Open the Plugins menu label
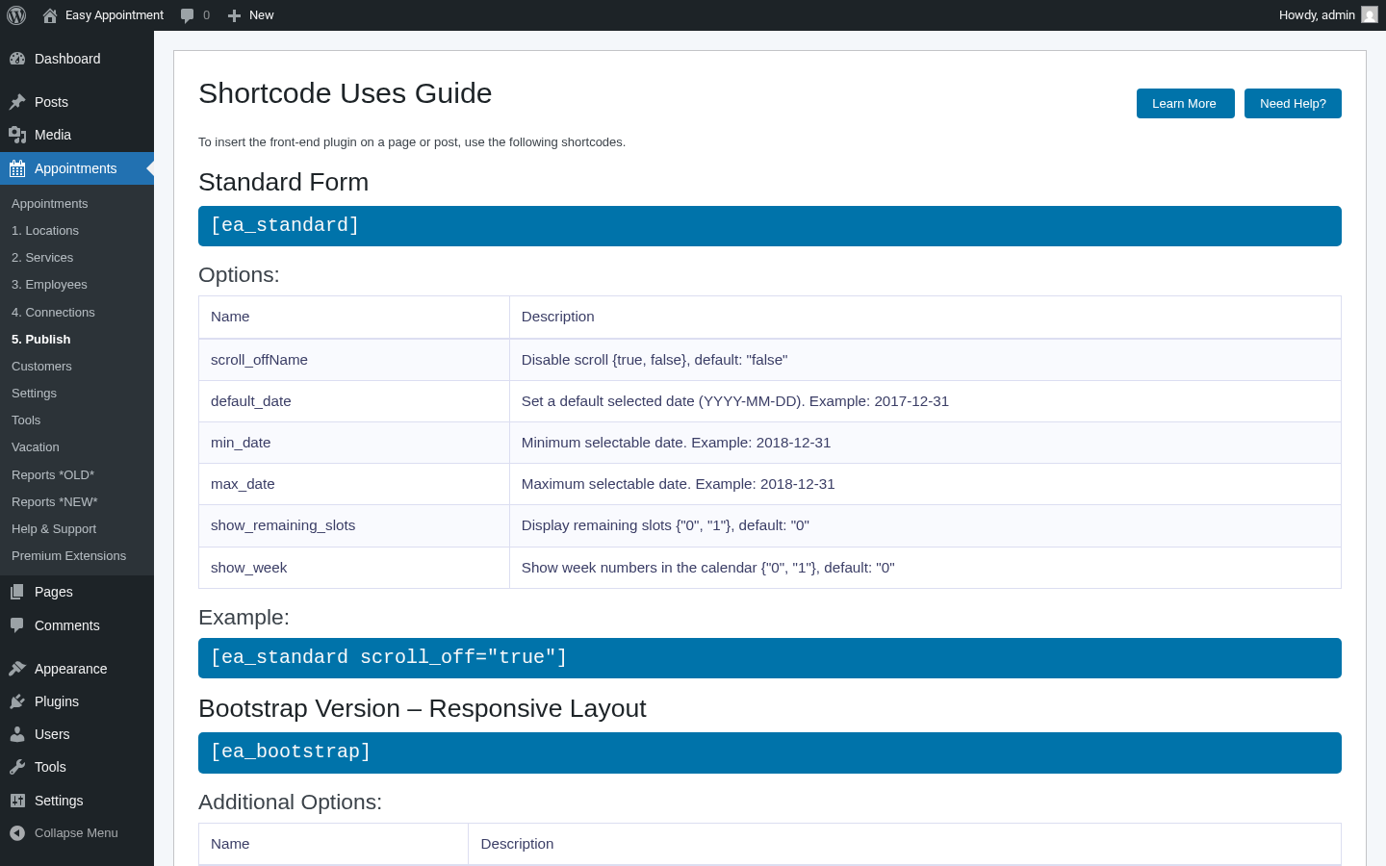Viewport: 1386px width, 866px height. 57,701
